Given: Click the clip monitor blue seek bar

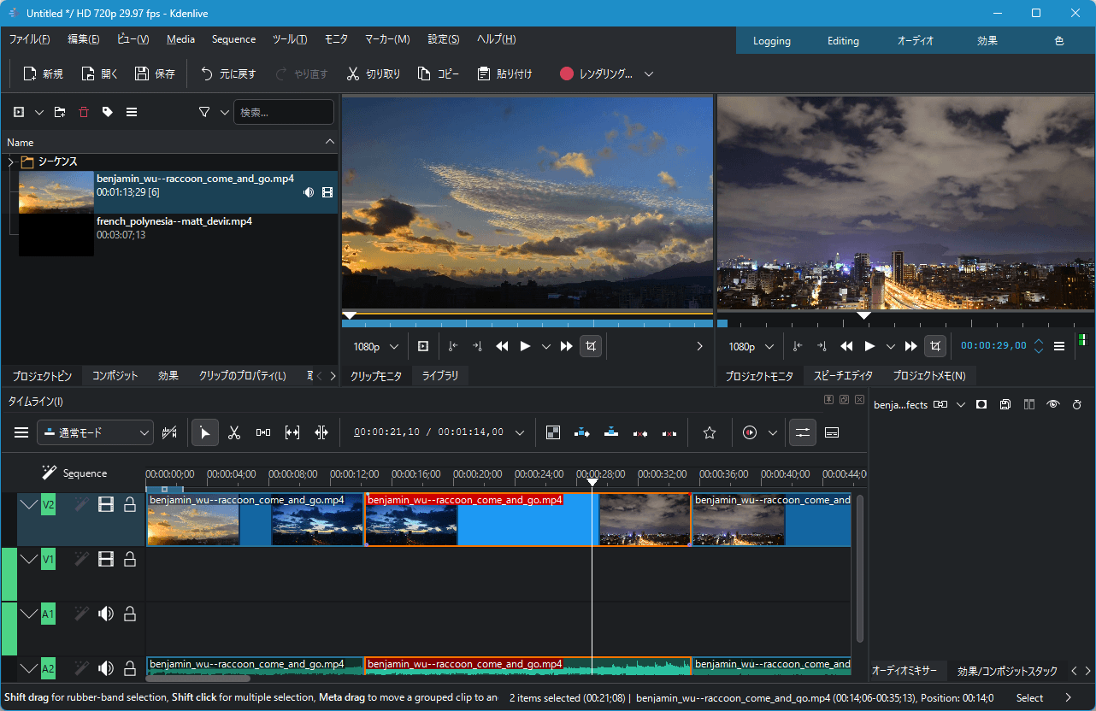Looking at the screenshot, I should (x=527, y=324).
